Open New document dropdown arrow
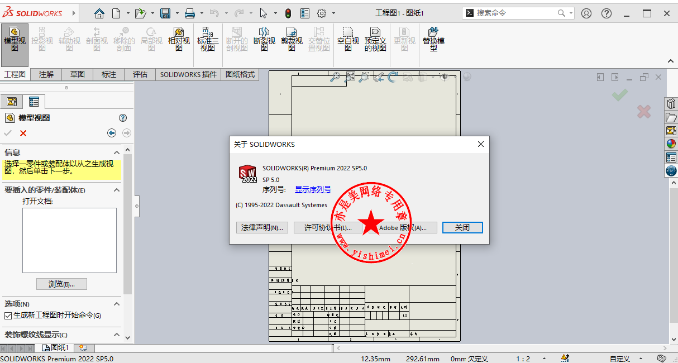 [x=128, y=13]
